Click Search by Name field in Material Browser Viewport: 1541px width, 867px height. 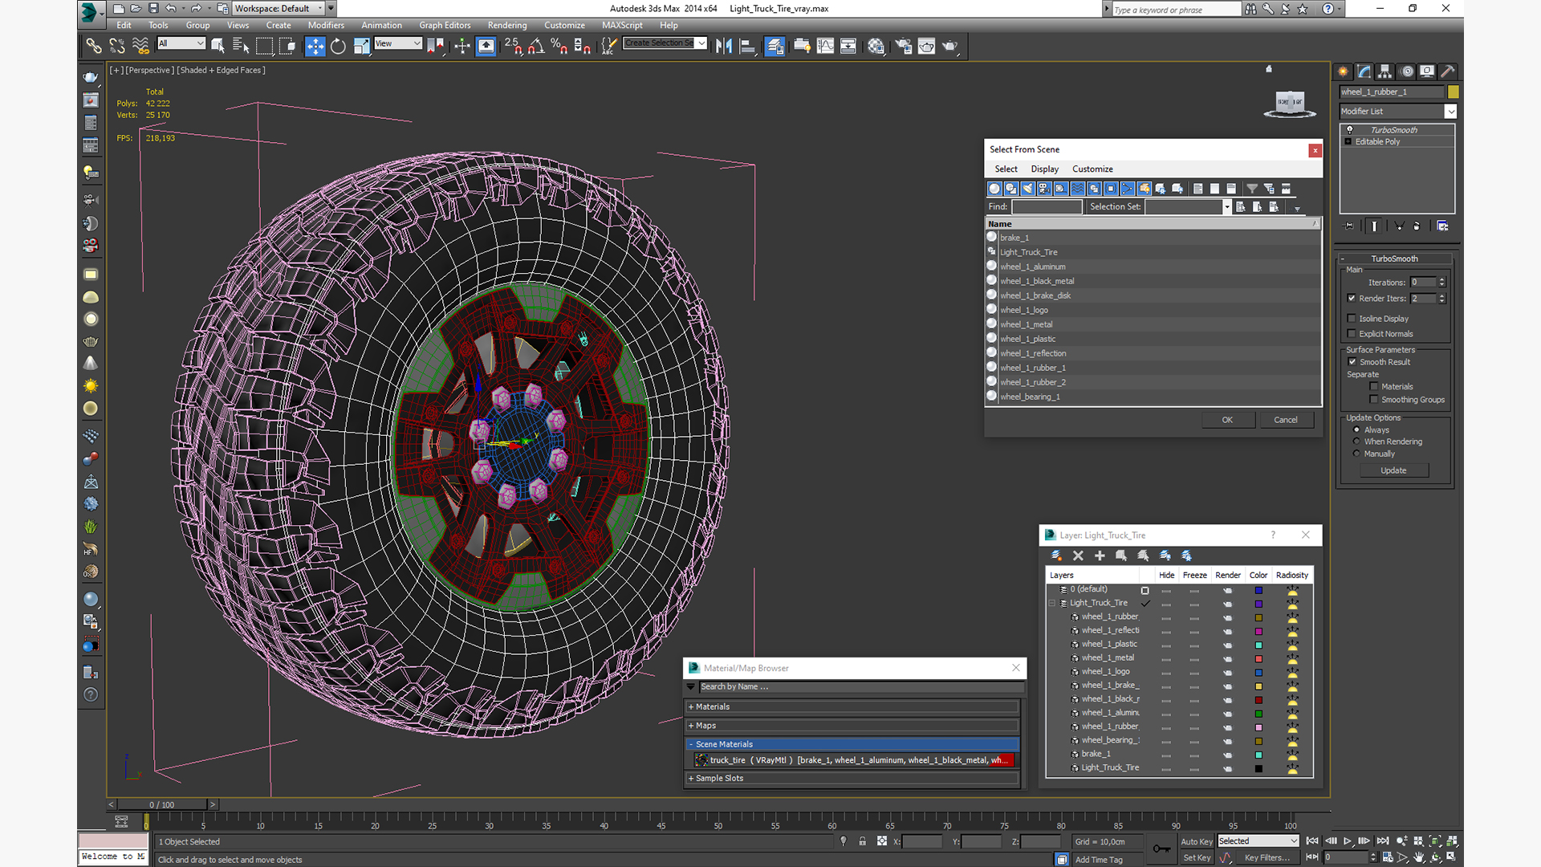861,687
